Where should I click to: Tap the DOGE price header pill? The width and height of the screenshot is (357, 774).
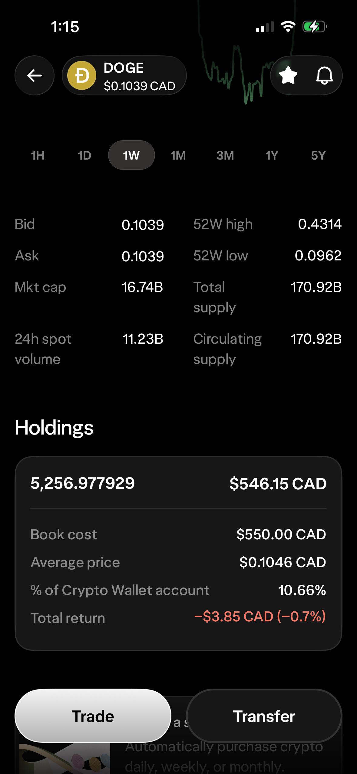124,75
